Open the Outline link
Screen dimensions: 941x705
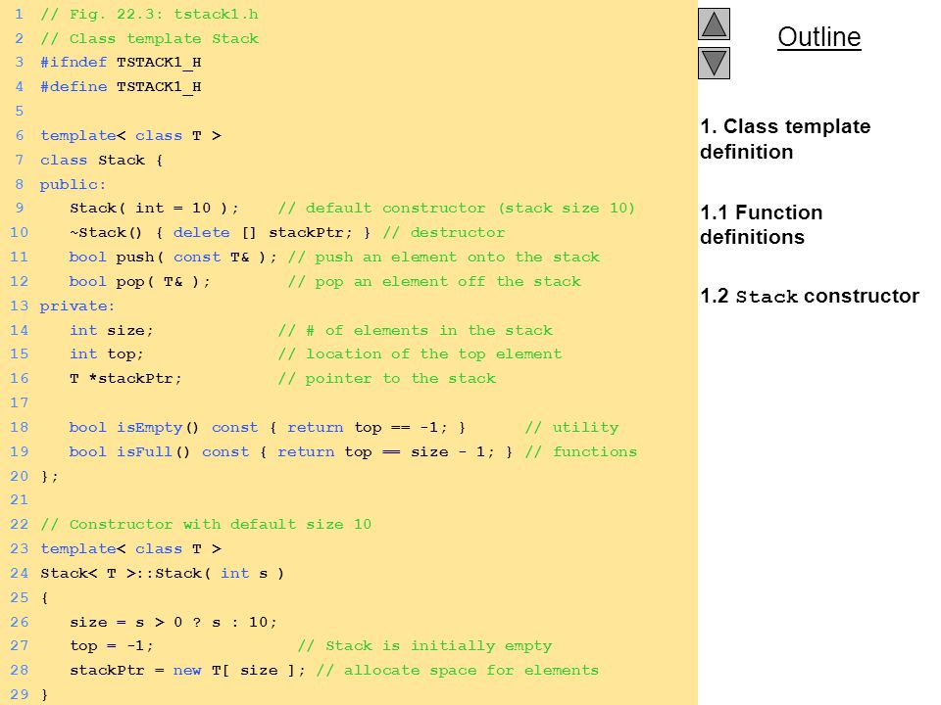(819, 37)
